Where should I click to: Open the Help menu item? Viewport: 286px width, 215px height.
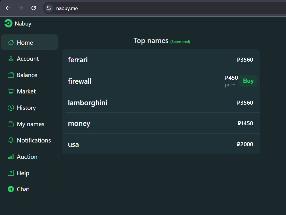pyautogui.click(x=29, y=173)
